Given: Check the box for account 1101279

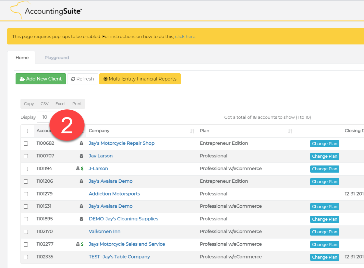Looking at the screenshot, I should click(26, 194).
